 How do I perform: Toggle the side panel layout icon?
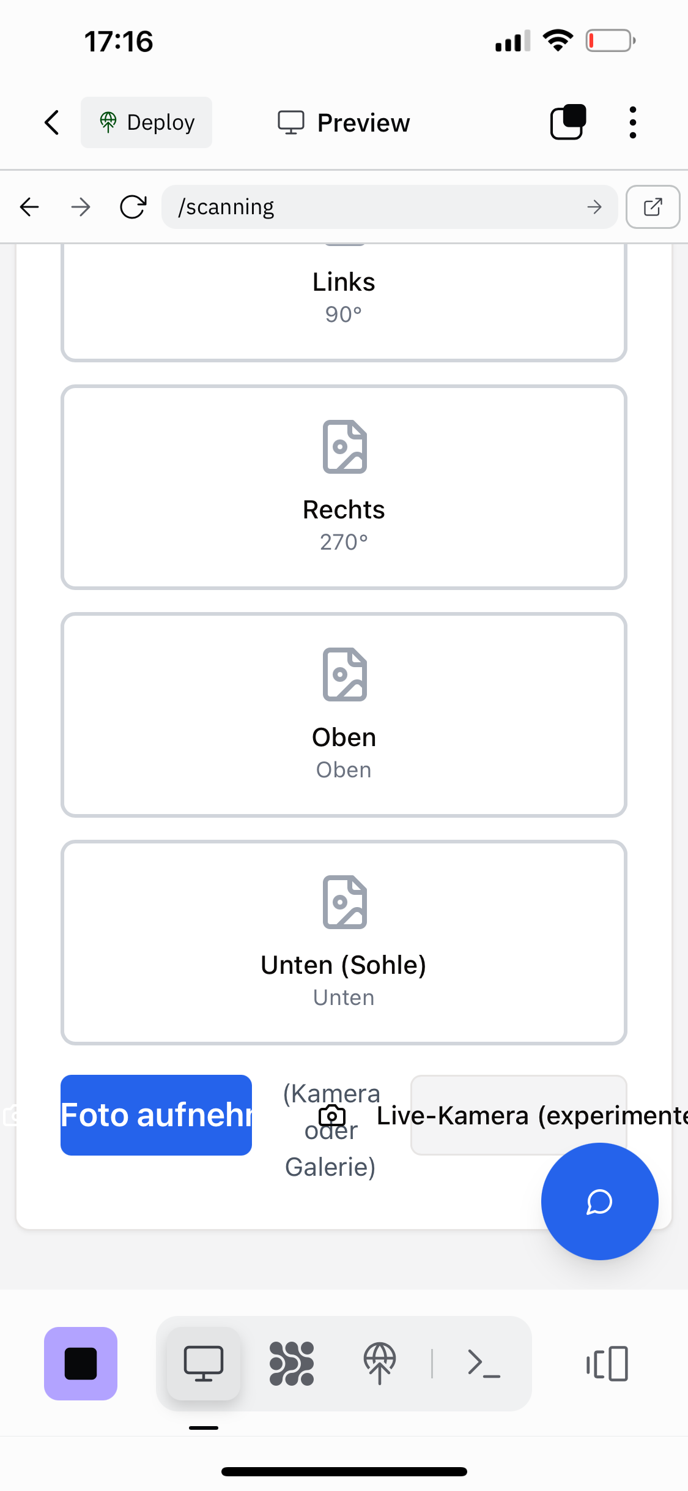click(607, 1364)
